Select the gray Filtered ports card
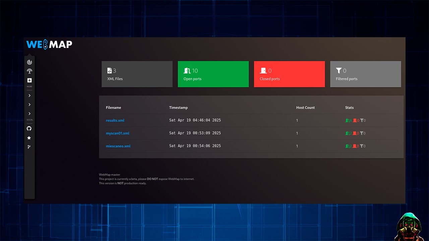Viewport: 429px width, 241px height. coord(365,74)
